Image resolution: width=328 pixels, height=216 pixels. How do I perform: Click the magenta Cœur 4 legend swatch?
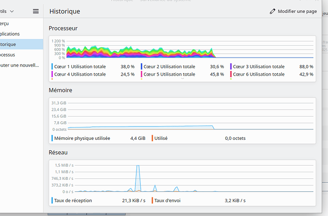(52, 74)
